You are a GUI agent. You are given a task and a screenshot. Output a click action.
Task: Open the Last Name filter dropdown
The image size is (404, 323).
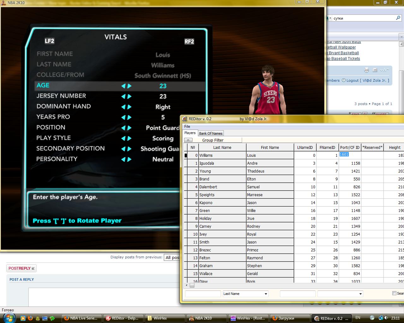[266, 294]
